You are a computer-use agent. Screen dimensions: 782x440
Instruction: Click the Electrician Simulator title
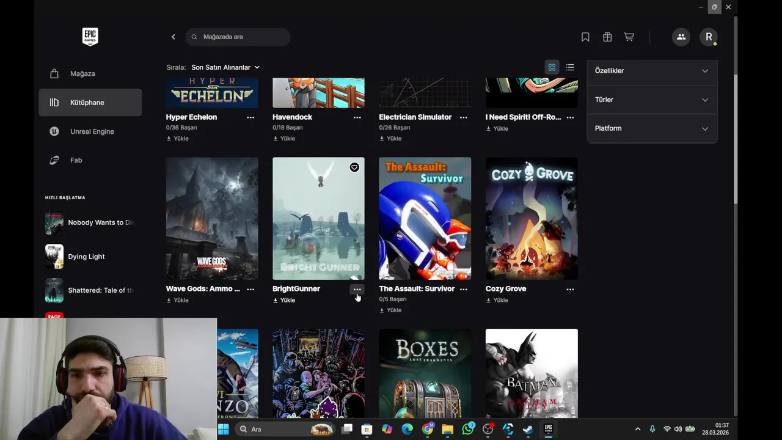click(415, 117)
